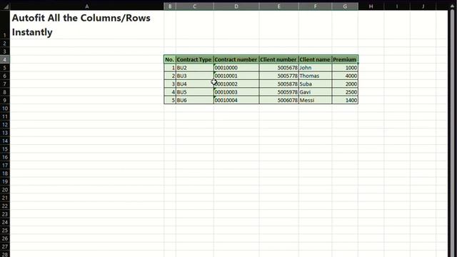The image size is (457, 257).
Task: Select client number 5005778 cell
Action: click(x=279, y=76)
